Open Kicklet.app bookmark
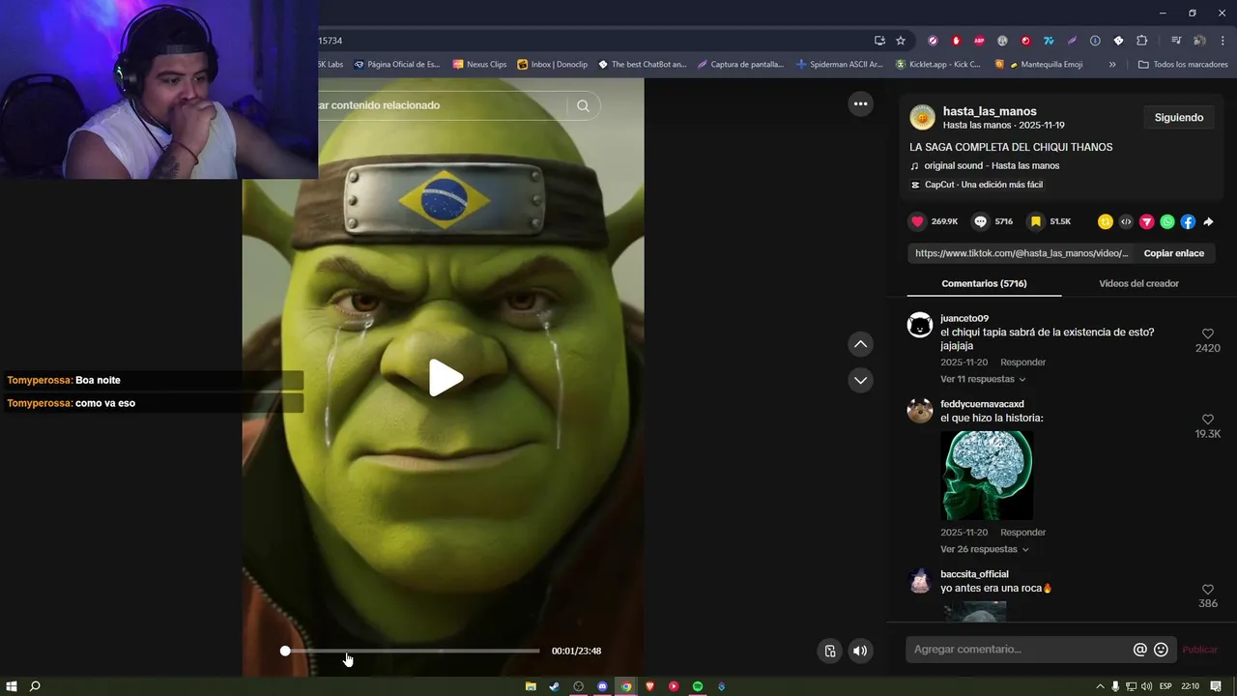1237x696 pixels. (938, 65)
